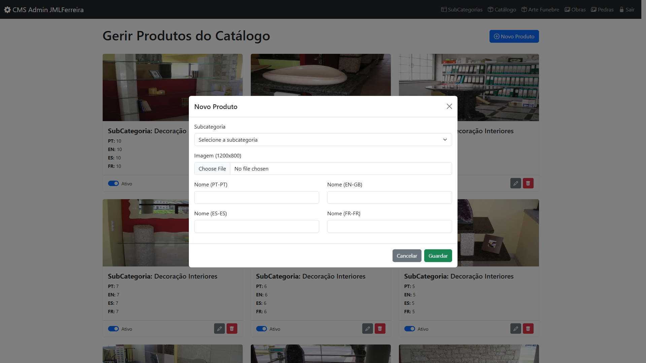Edit the PT: 5 product with the pencil icon

(x=516, y=329)
